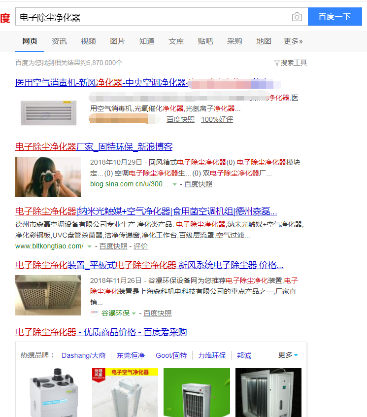Viewport: 367px width, 417px height.
Task: Open 百度快照 of the first ad result
Action: pyautogui.click(x=180, y=120)
